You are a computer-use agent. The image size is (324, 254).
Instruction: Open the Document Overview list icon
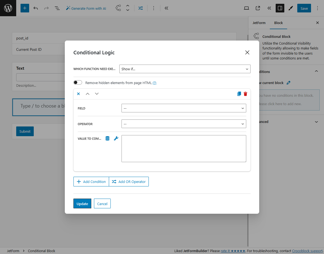coord(57,8)
